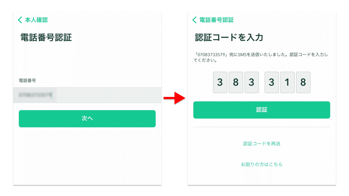
Task: Select the first code digit box showing 3
Action: (x=220, y=82)
